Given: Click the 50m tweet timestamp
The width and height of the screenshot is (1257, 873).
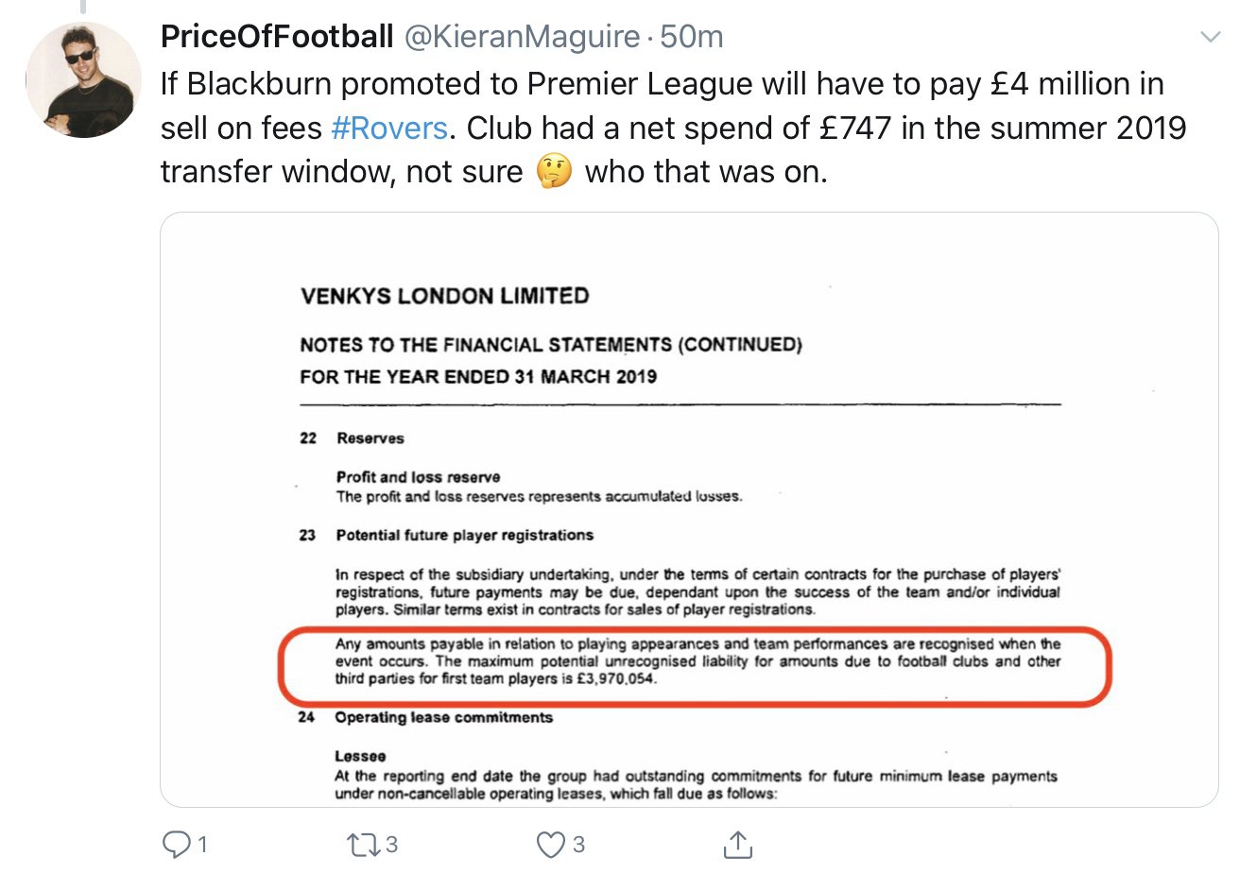Looking at the screenshot, I should pos(692,37).
